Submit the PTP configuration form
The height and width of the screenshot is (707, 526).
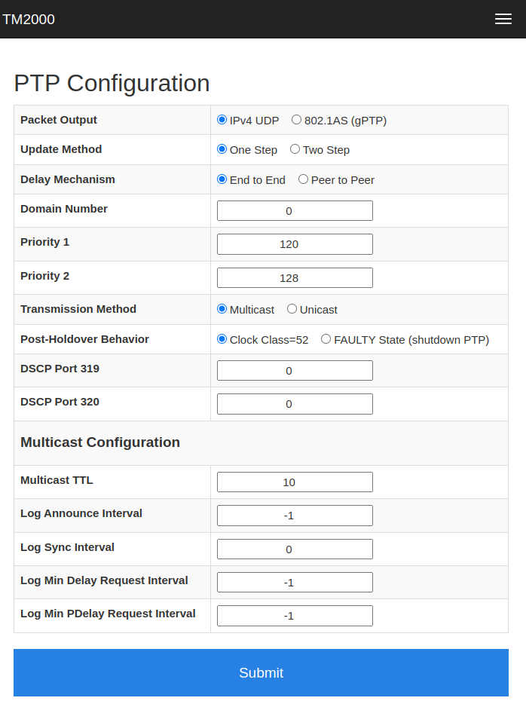[261, 673]
